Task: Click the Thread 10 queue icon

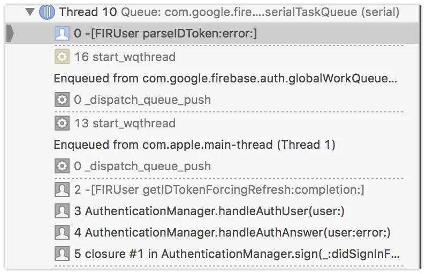Action: click(x=47, y=12)
